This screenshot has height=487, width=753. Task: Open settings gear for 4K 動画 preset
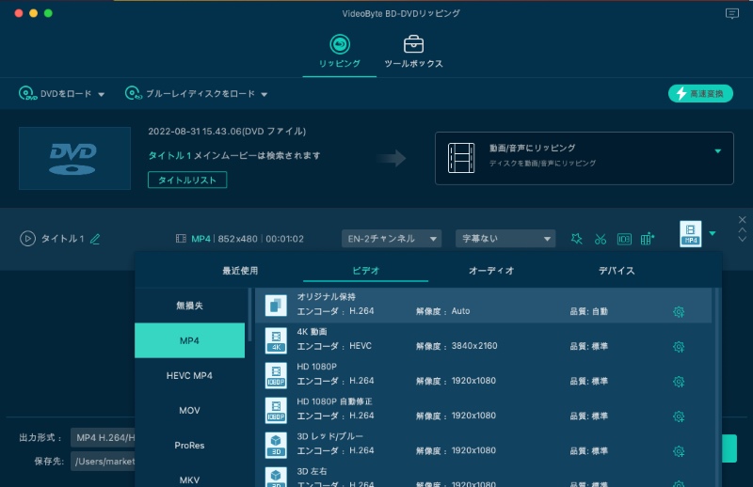tap(679, 347)
